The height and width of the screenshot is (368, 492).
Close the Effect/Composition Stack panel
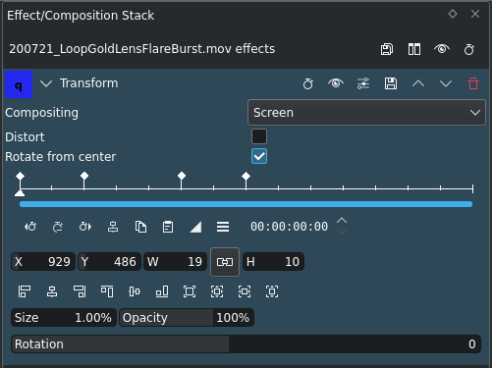point(475,14)
